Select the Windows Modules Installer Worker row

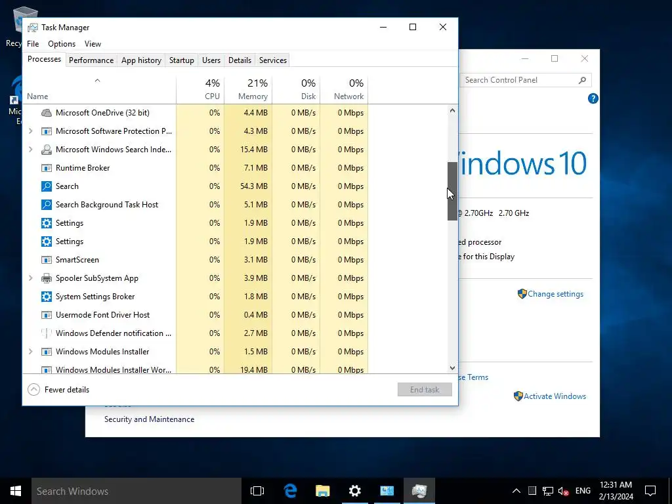(196, 369)
